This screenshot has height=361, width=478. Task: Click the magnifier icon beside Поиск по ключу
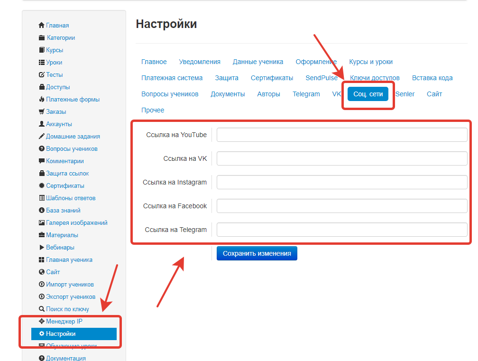42,309
